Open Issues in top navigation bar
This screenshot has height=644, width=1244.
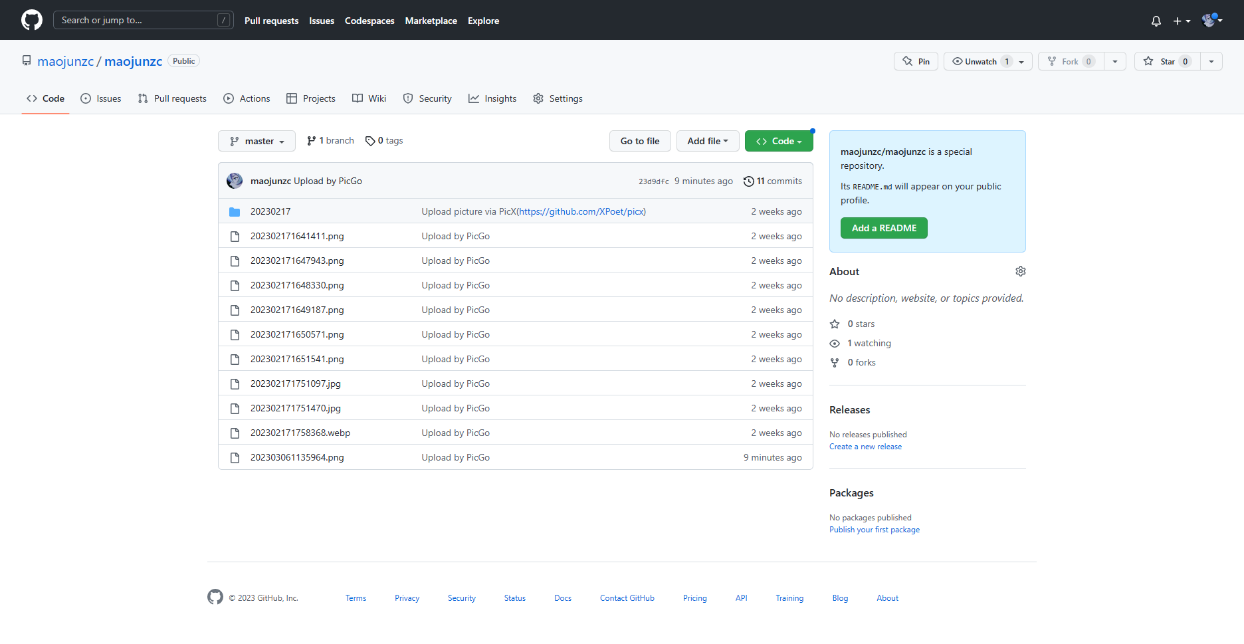click(x=322, y=21)
